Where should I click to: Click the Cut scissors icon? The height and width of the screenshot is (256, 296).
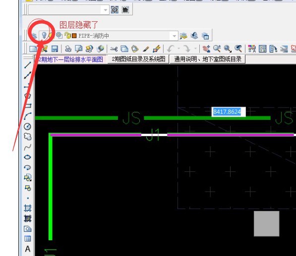[x=114, y=49]
